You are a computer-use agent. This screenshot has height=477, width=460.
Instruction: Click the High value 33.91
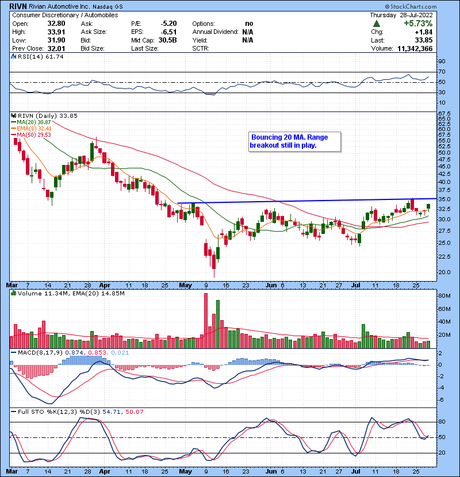[x=56, y=32]
